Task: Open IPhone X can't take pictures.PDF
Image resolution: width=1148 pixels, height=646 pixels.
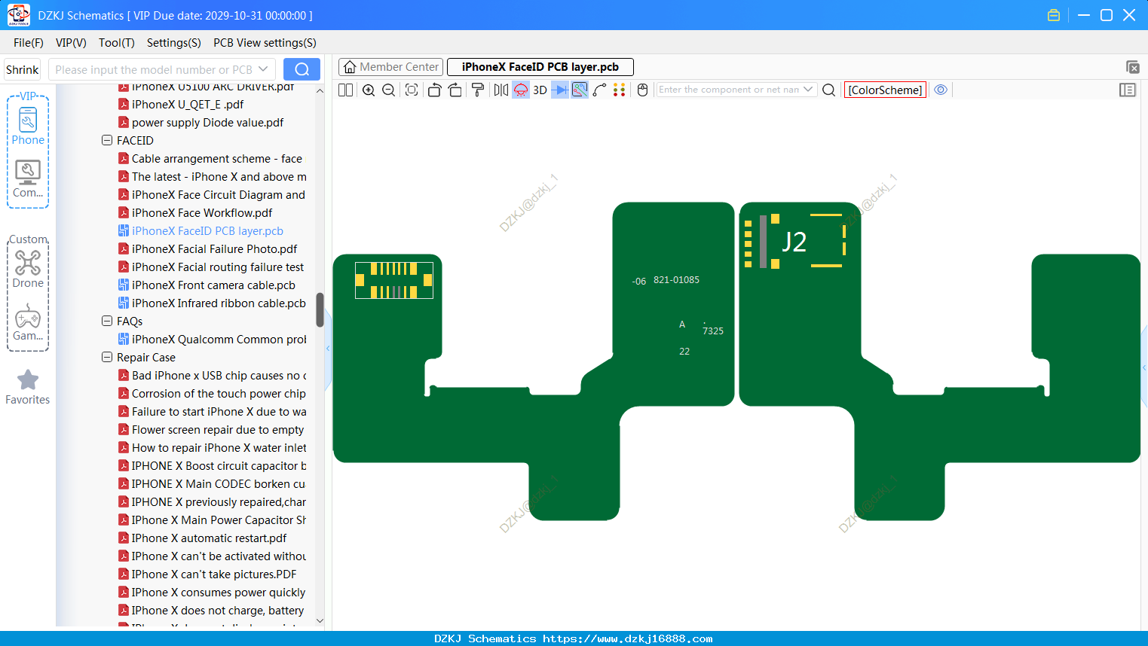Action: (x=214, y=574)
